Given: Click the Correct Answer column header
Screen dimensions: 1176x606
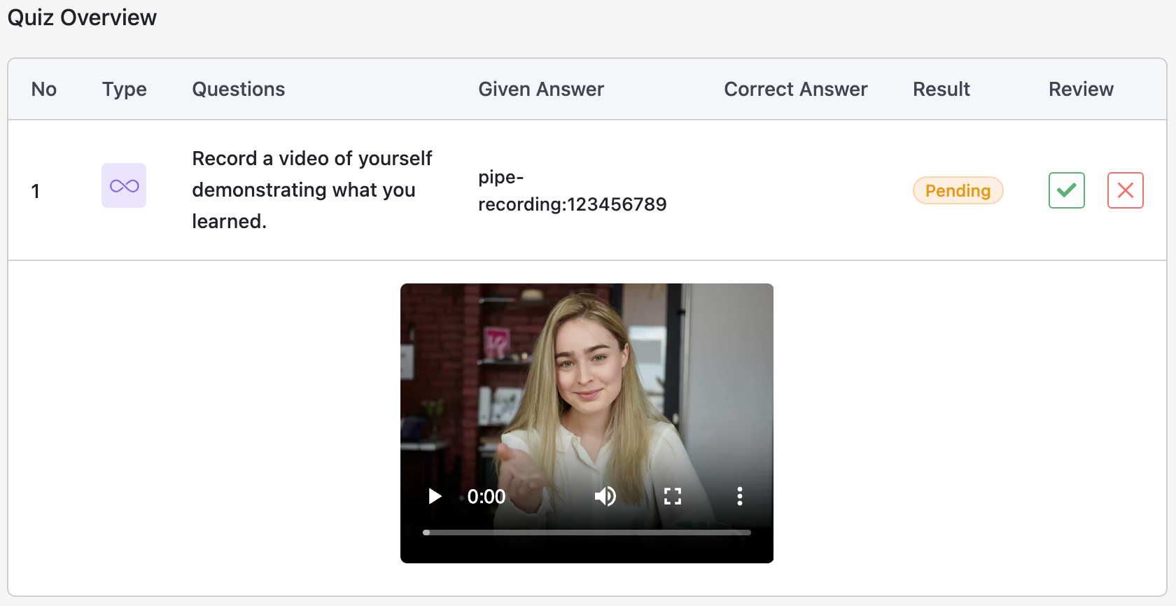Looking at the screenshot, I should click(x=795, y=89).
